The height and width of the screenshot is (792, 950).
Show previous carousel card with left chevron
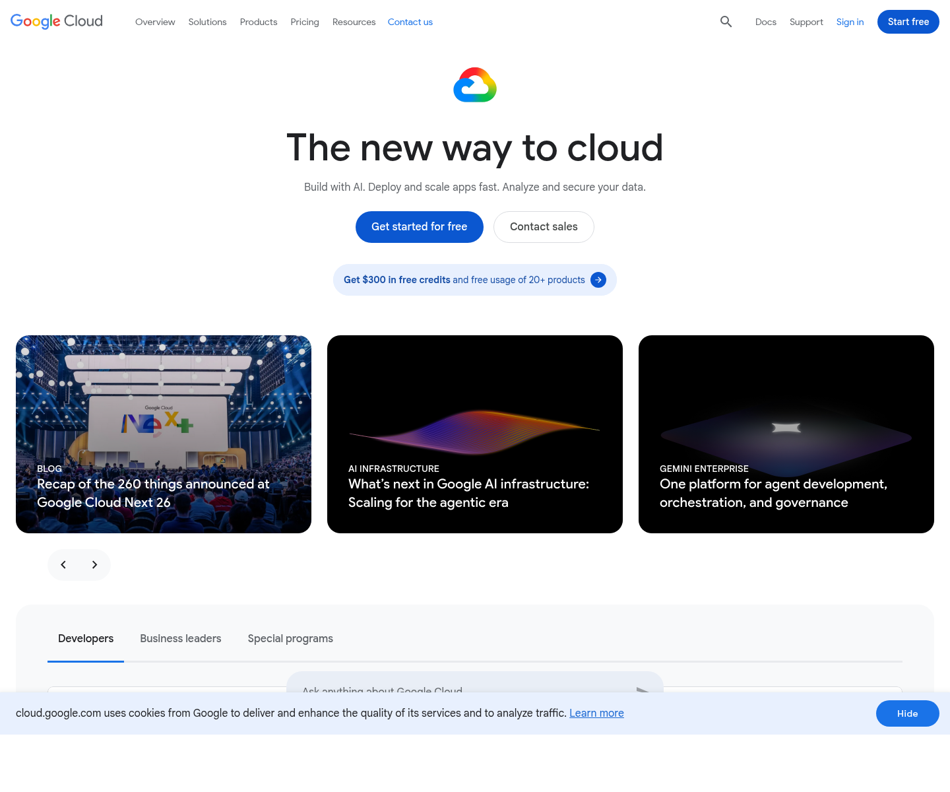coord(63,565)
